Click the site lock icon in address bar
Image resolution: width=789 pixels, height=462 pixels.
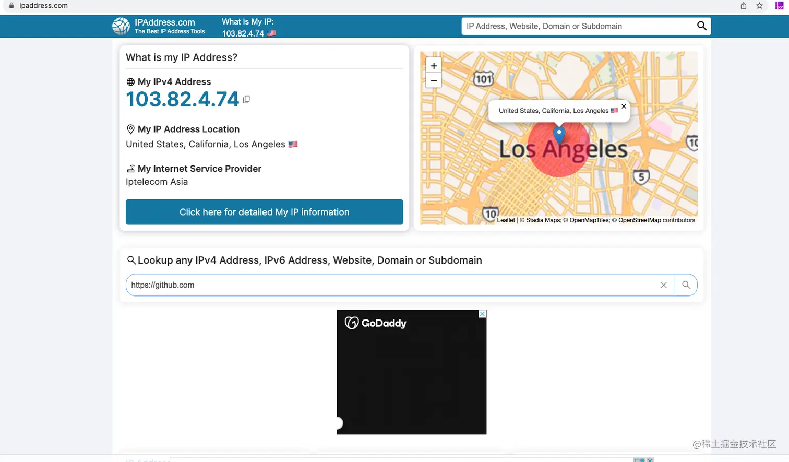11,6
